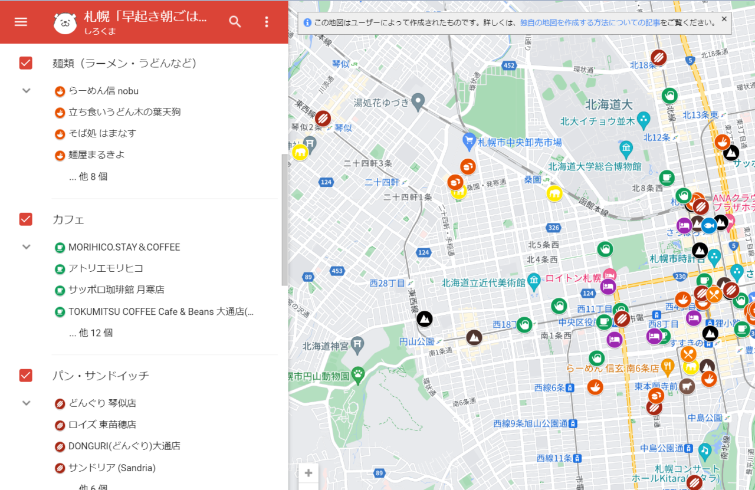Click the orange ramen marker near 西線6条
Image resolution: width=755 pixels, height=490 pixels.
(x=595, y=387)
